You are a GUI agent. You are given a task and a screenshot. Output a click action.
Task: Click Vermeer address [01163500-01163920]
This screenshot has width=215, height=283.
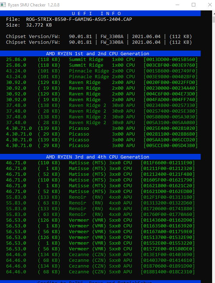click(168, 226)
